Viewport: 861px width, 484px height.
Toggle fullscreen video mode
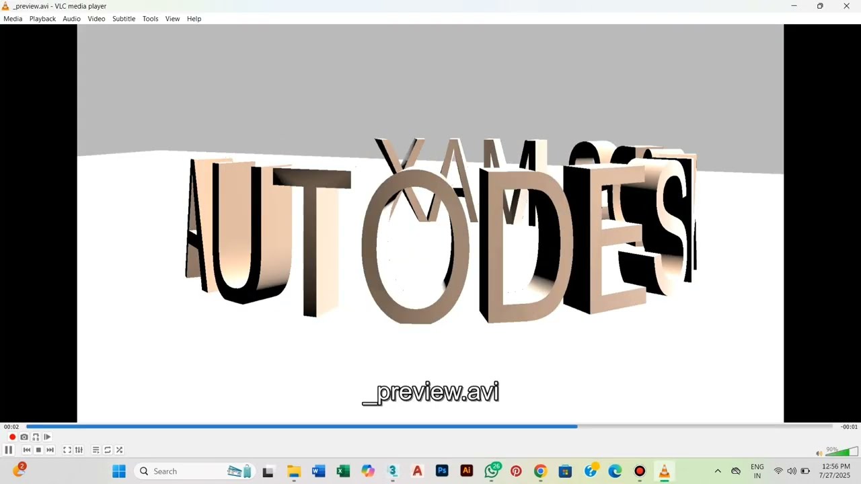click(67, 450)
